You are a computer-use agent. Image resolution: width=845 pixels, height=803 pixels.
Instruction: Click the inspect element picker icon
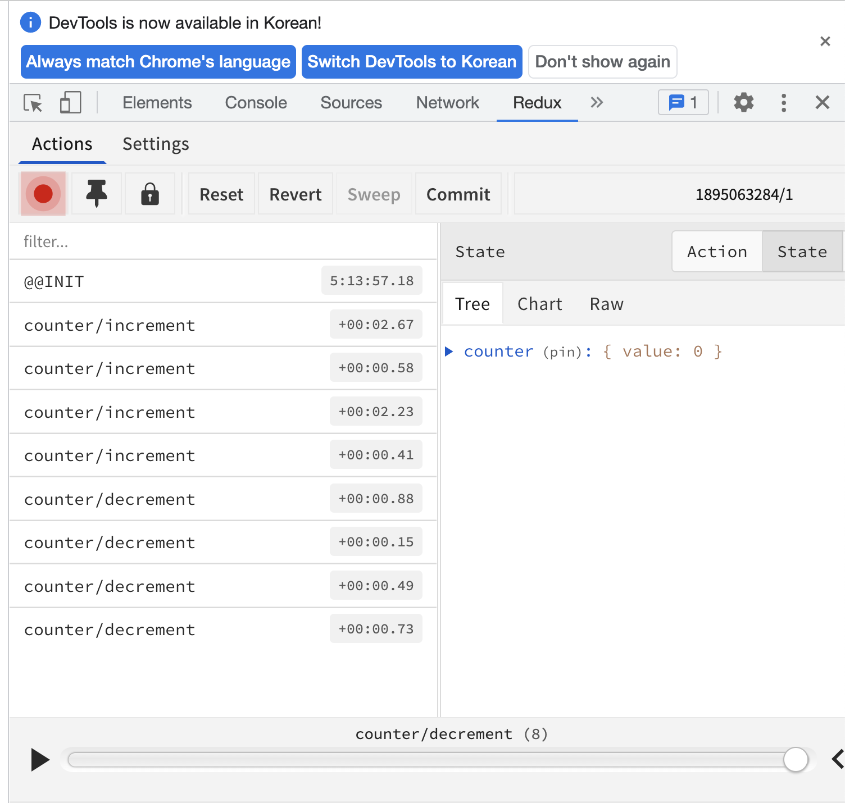click(33, 103)
